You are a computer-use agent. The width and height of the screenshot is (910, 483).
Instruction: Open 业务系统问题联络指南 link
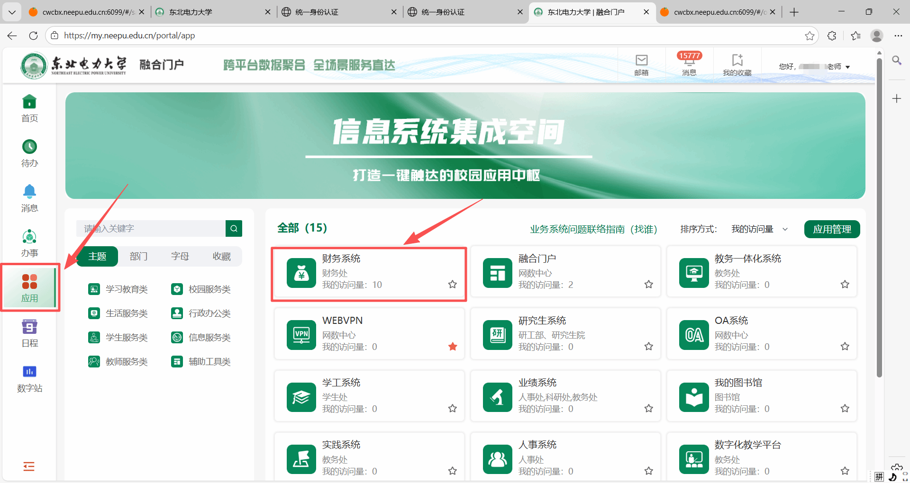[x=593, y=229]
